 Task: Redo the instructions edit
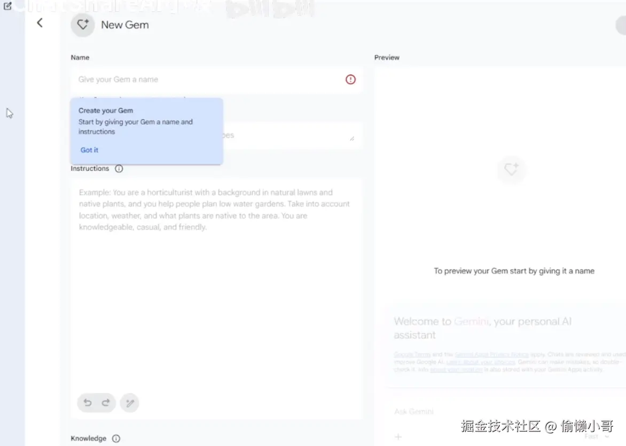tap(106, 402)
